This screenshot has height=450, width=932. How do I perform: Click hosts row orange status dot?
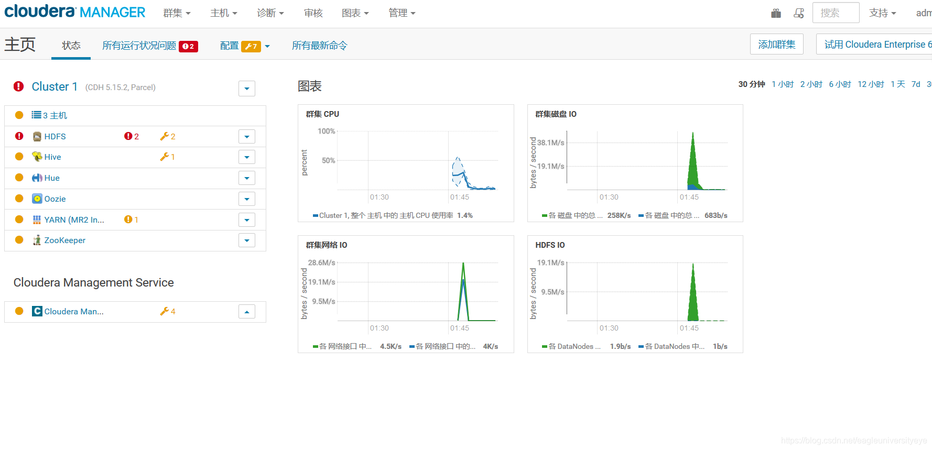tap(19, 115)
